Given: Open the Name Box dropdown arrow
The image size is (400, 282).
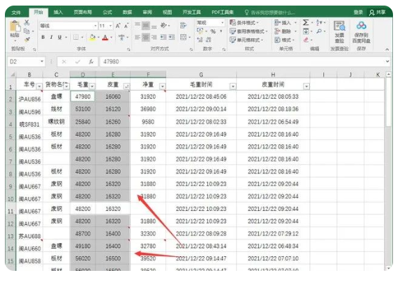Looking at the screenshot, I should 42,61.
